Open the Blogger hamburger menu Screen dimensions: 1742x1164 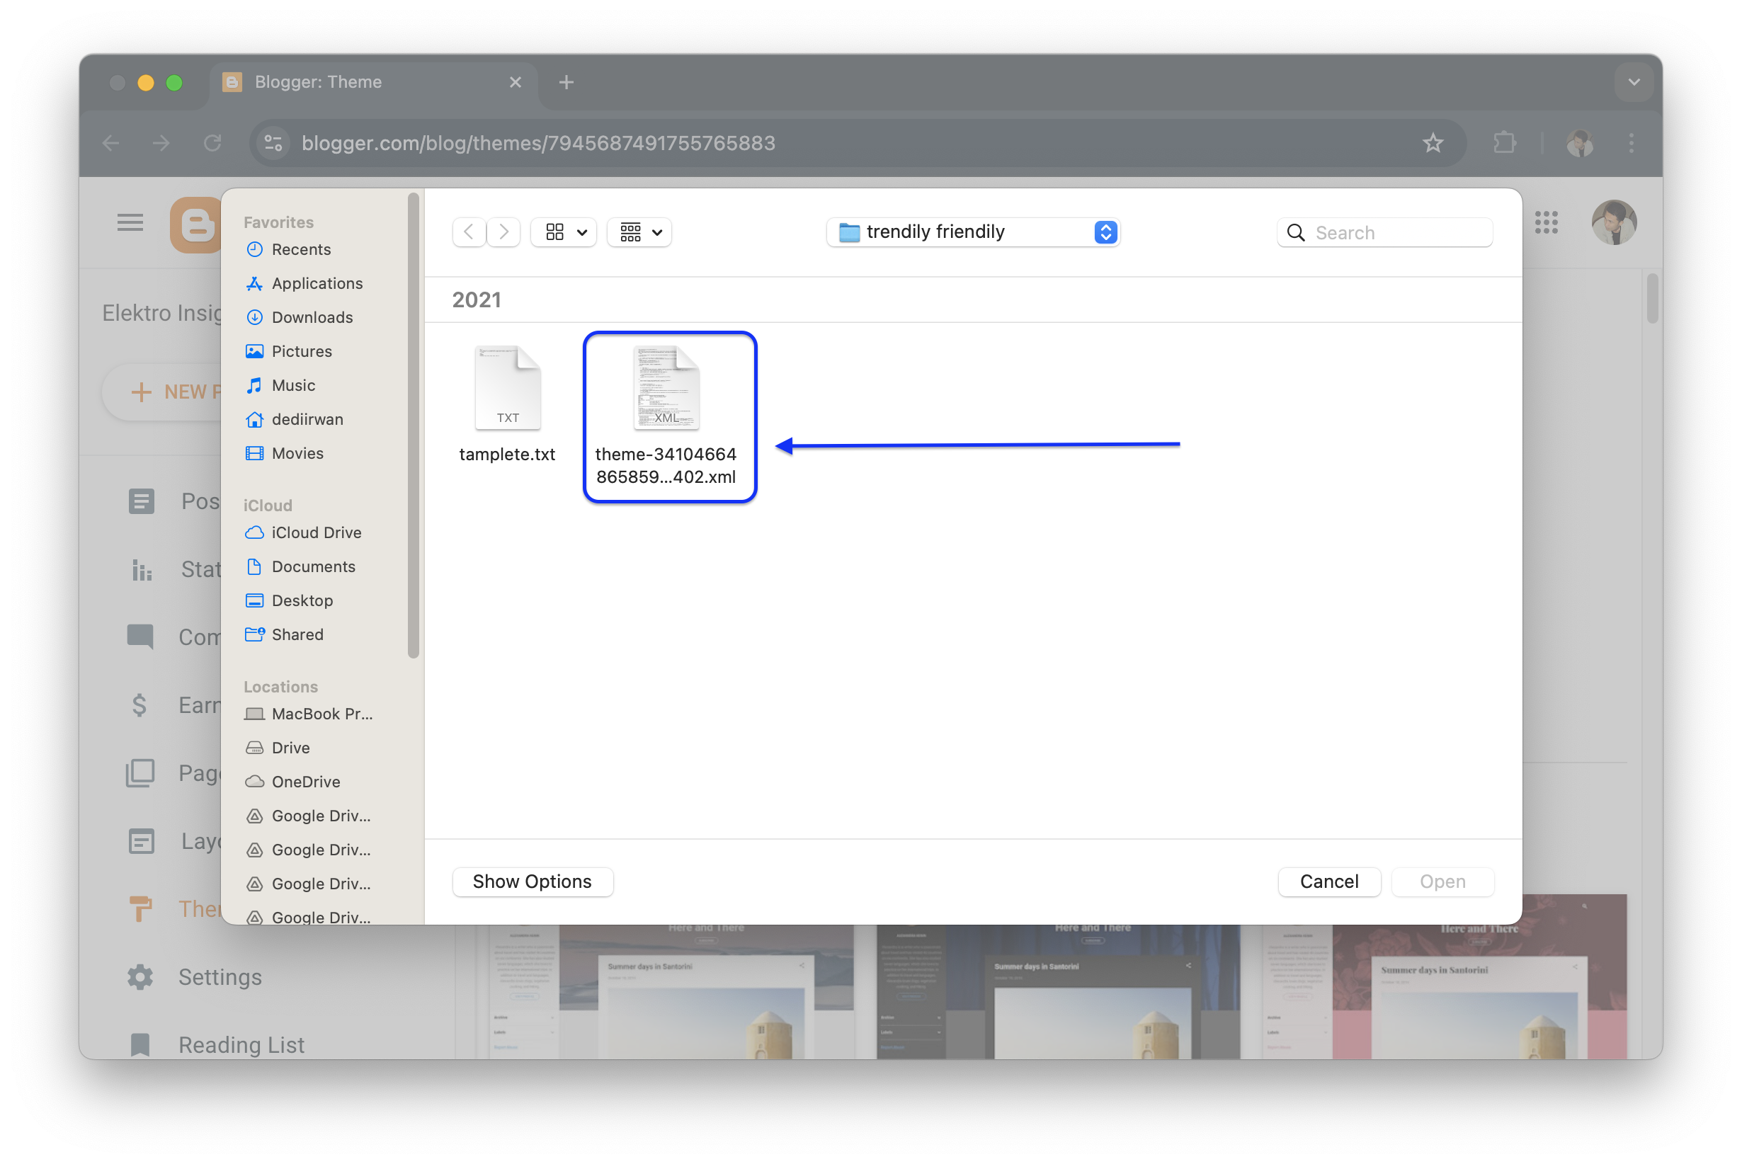coord(130,222)
